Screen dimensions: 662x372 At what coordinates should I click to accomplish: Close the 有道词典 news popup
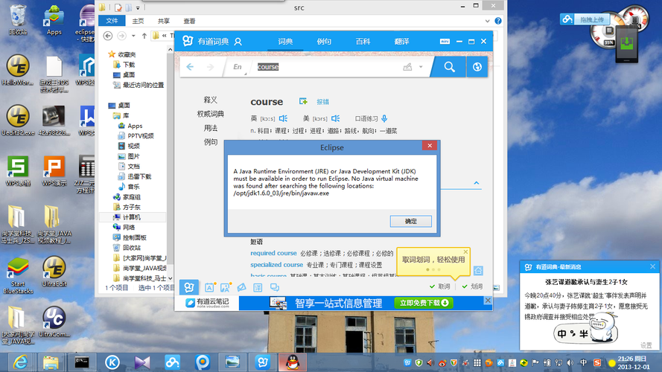(653, 266)
